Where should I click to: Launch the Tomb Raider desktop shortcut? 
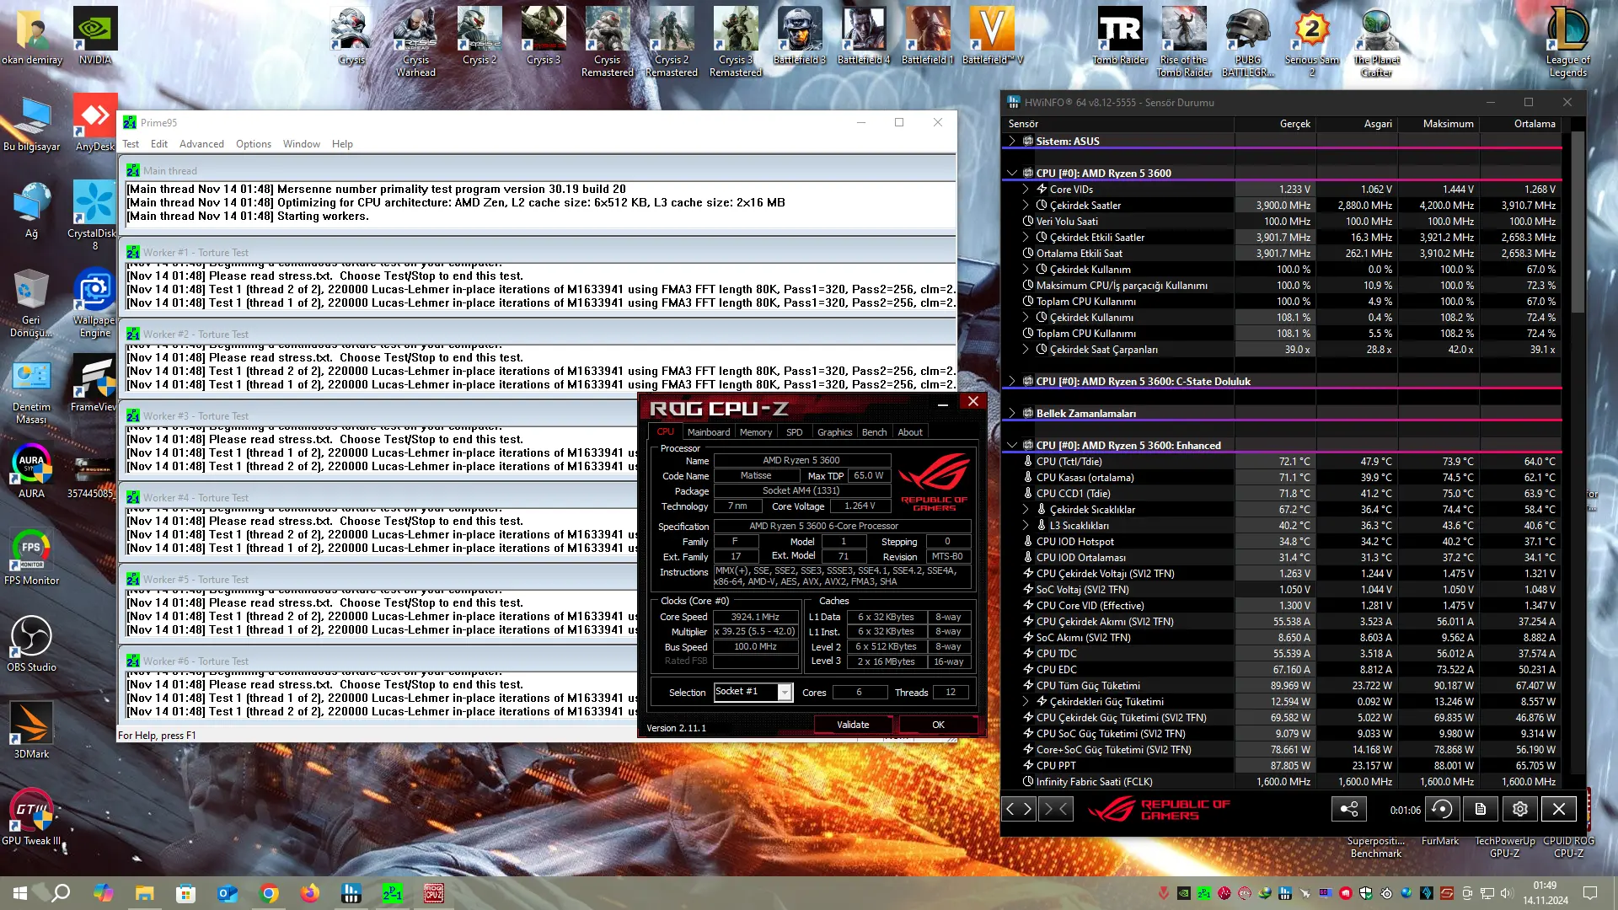coord(1120,36)
